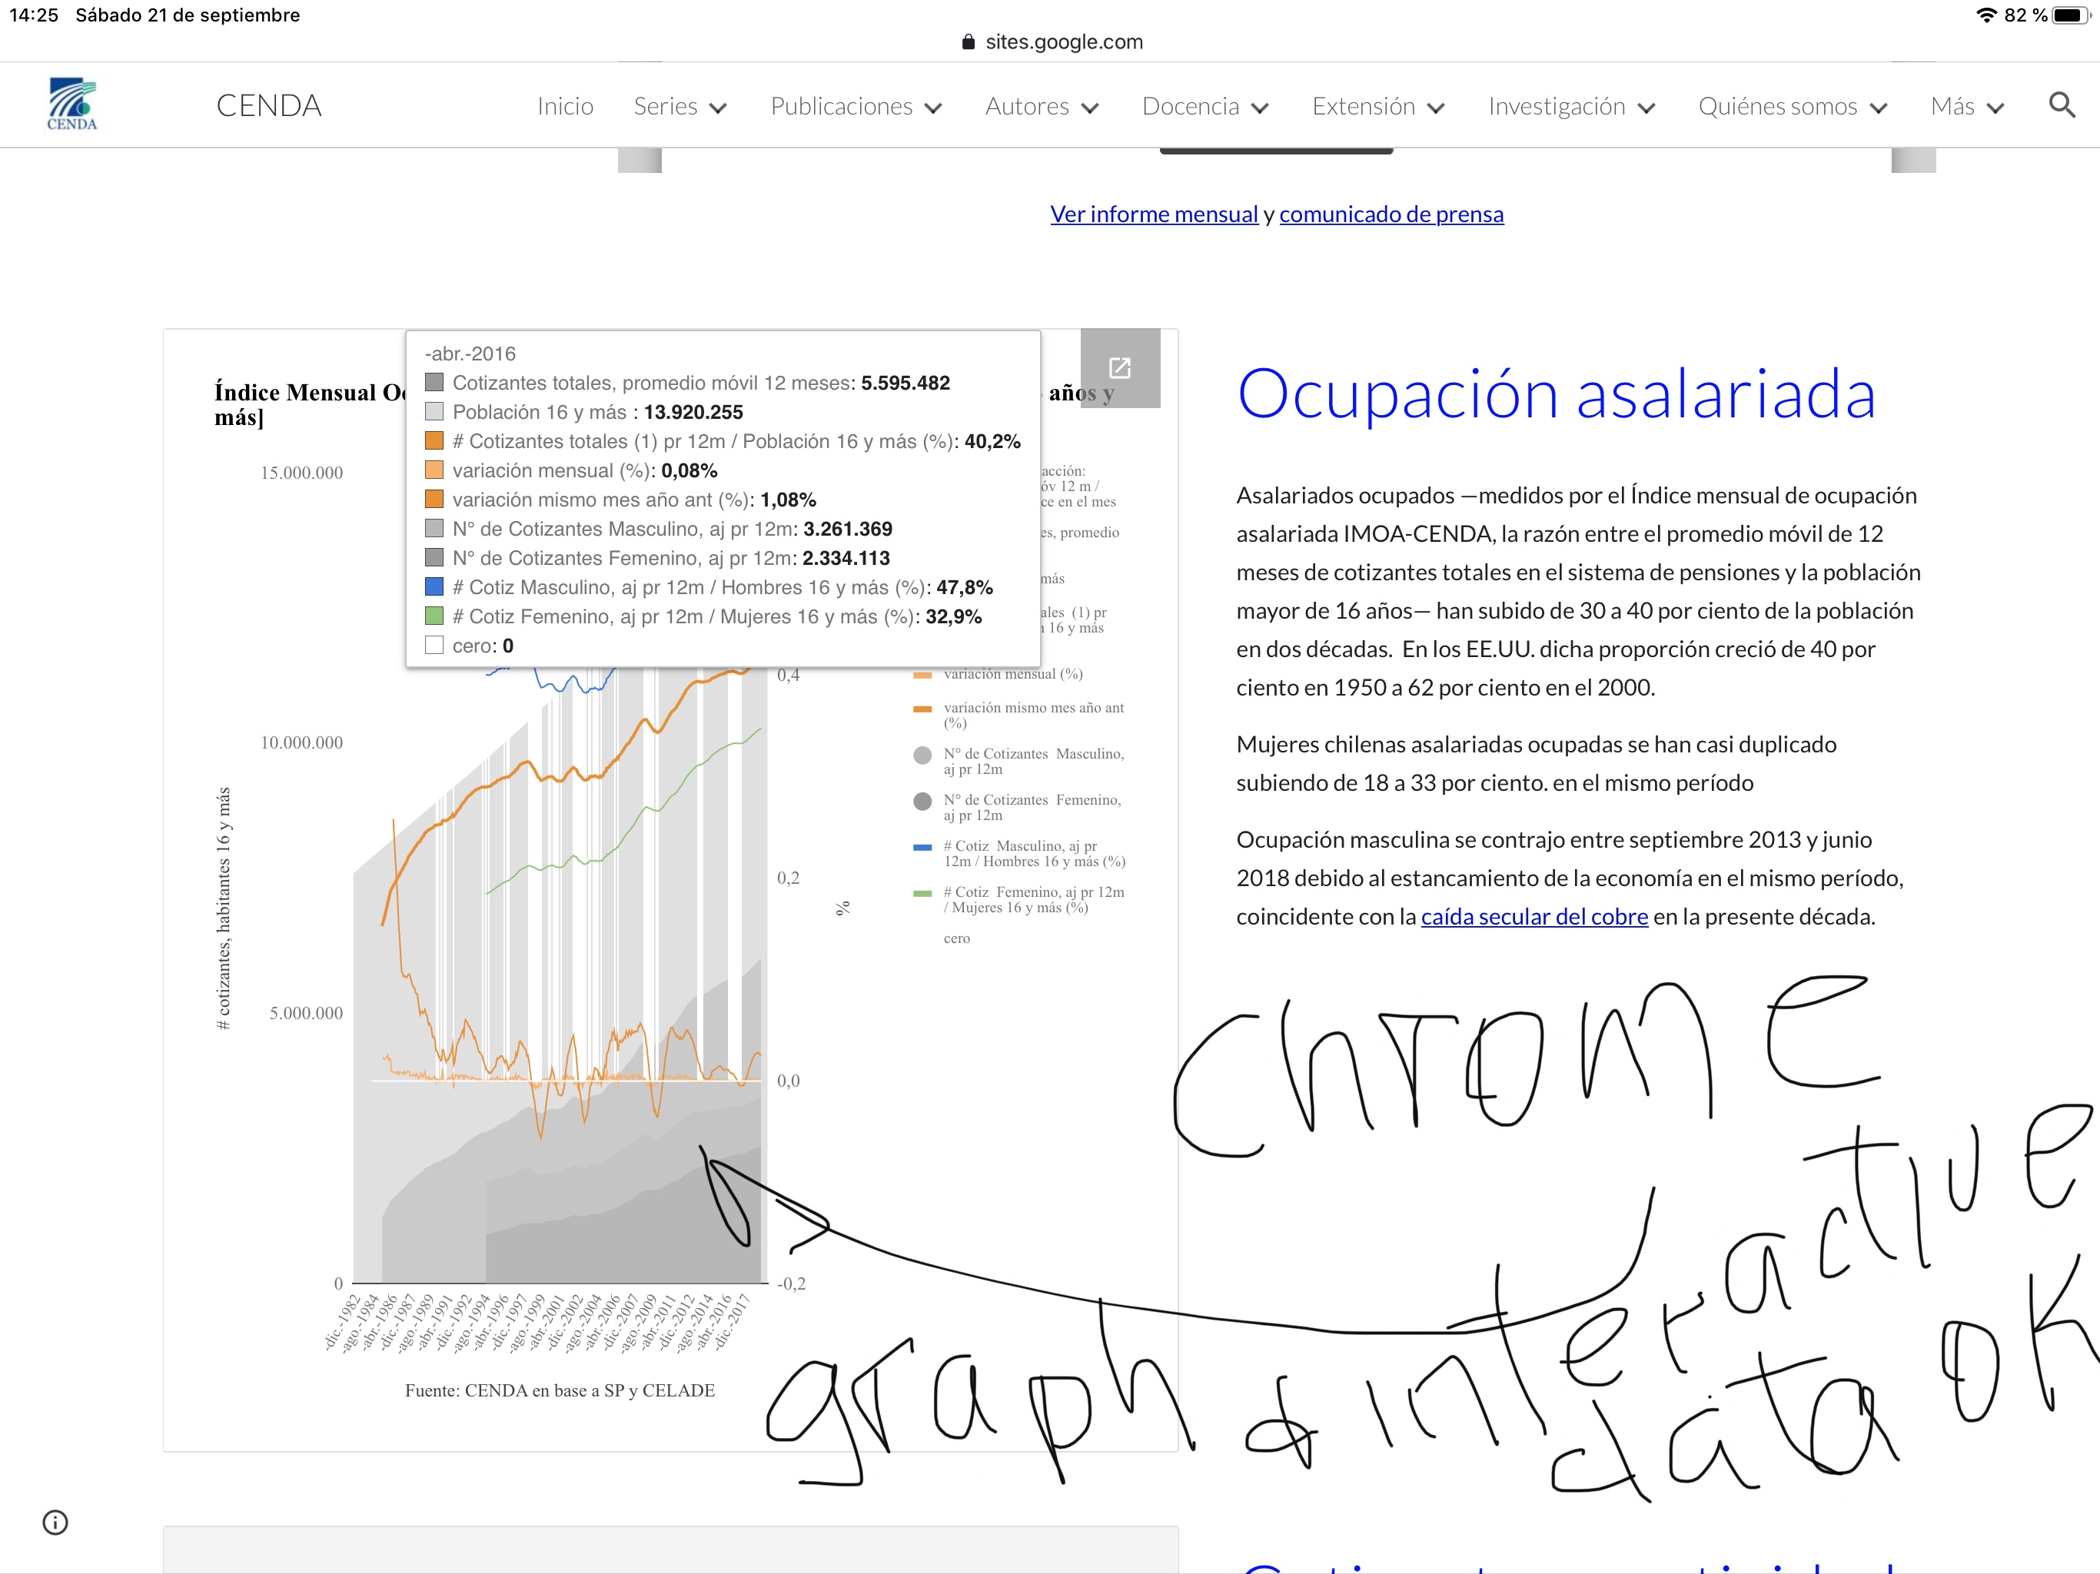Click the CENDA logo icon
Image resolution: width=2100 pixels, height=1574 pixels.
click(x=72, y=105)
